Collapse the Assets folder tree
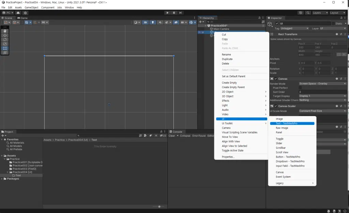This screenshot has width=349, height=213. [x=2, y=156]
